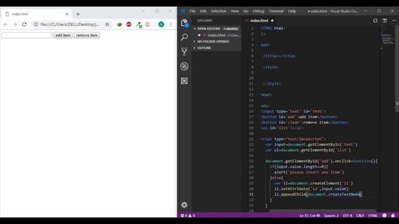399x224 pixels.
Task: Open the Extensions view in activity bar
Action: pyautogui.click(x=185, y=81)
